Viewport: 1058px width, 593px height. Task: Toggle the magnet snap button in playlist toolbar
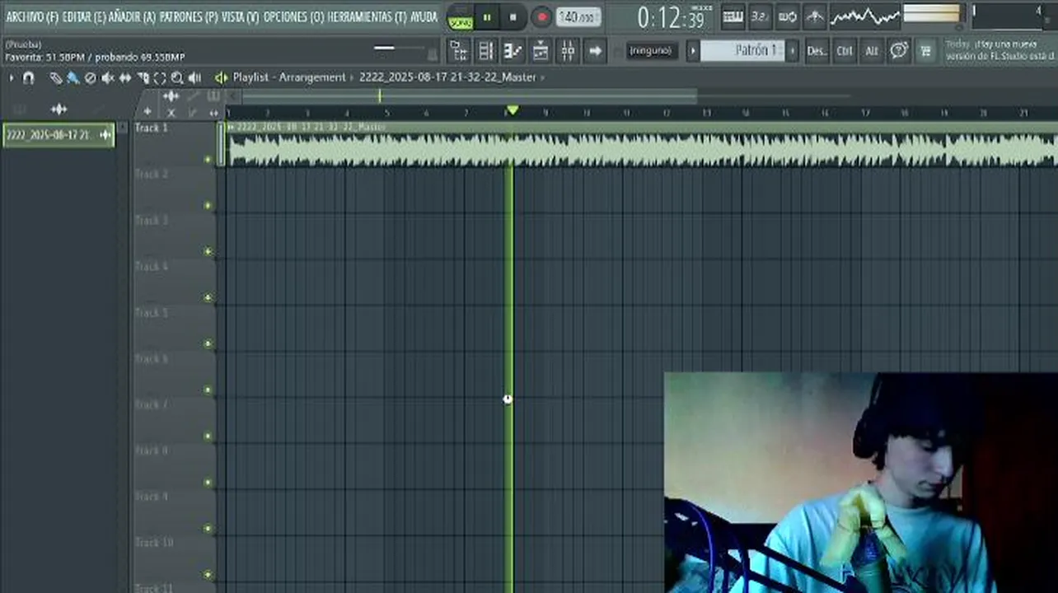pyautogui.click(x=28, y=77)
